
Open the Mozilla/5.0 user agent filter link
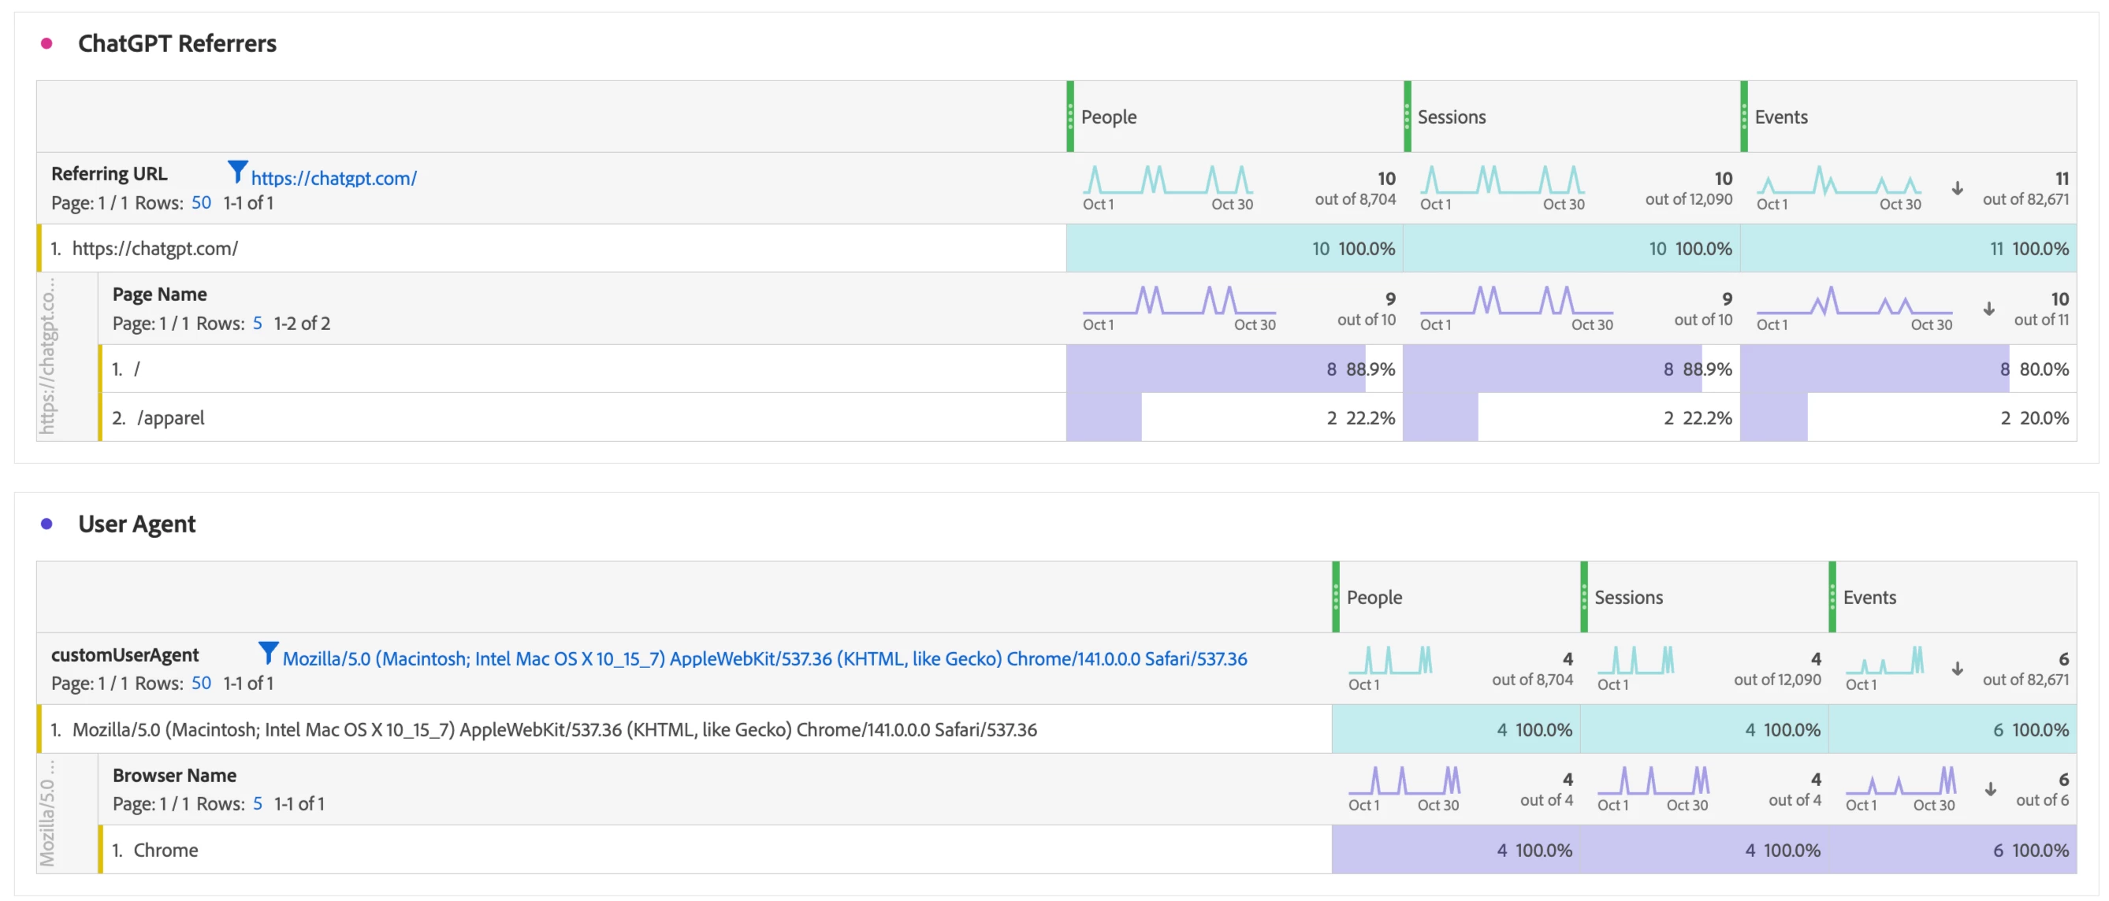(x=764, y=658)
